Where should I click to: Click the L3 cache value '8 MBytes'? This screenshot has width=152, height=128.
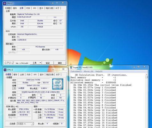click(50, 118)
